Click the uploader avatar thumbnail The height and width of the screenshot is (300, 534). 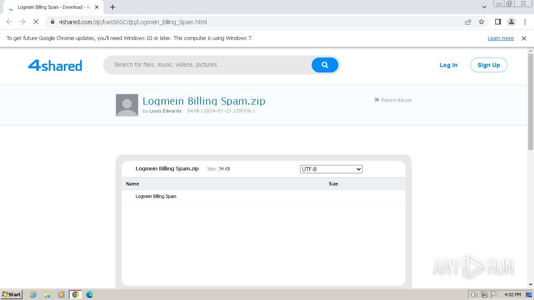(x=127, y=105)
